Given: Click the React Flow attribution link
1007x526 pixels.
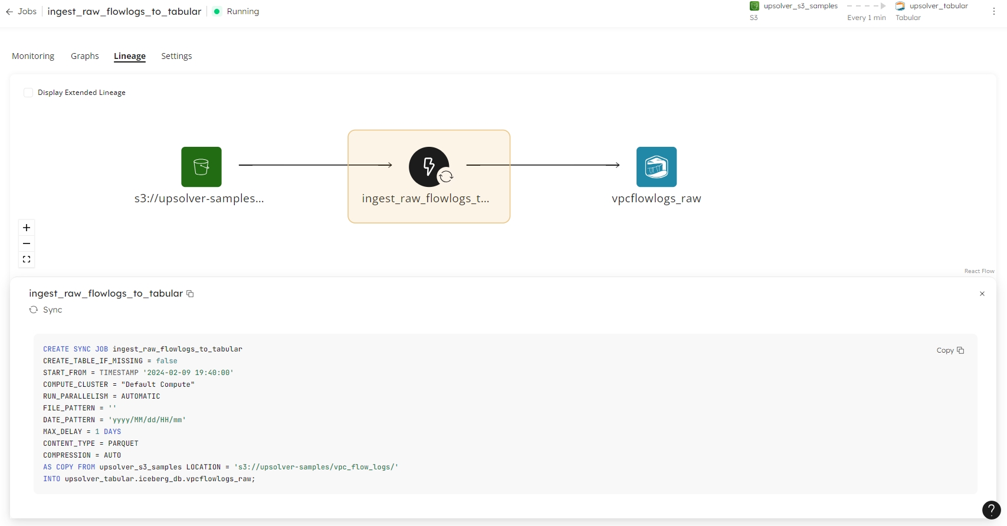Looking at the screenshot, I should pos(979,271).
